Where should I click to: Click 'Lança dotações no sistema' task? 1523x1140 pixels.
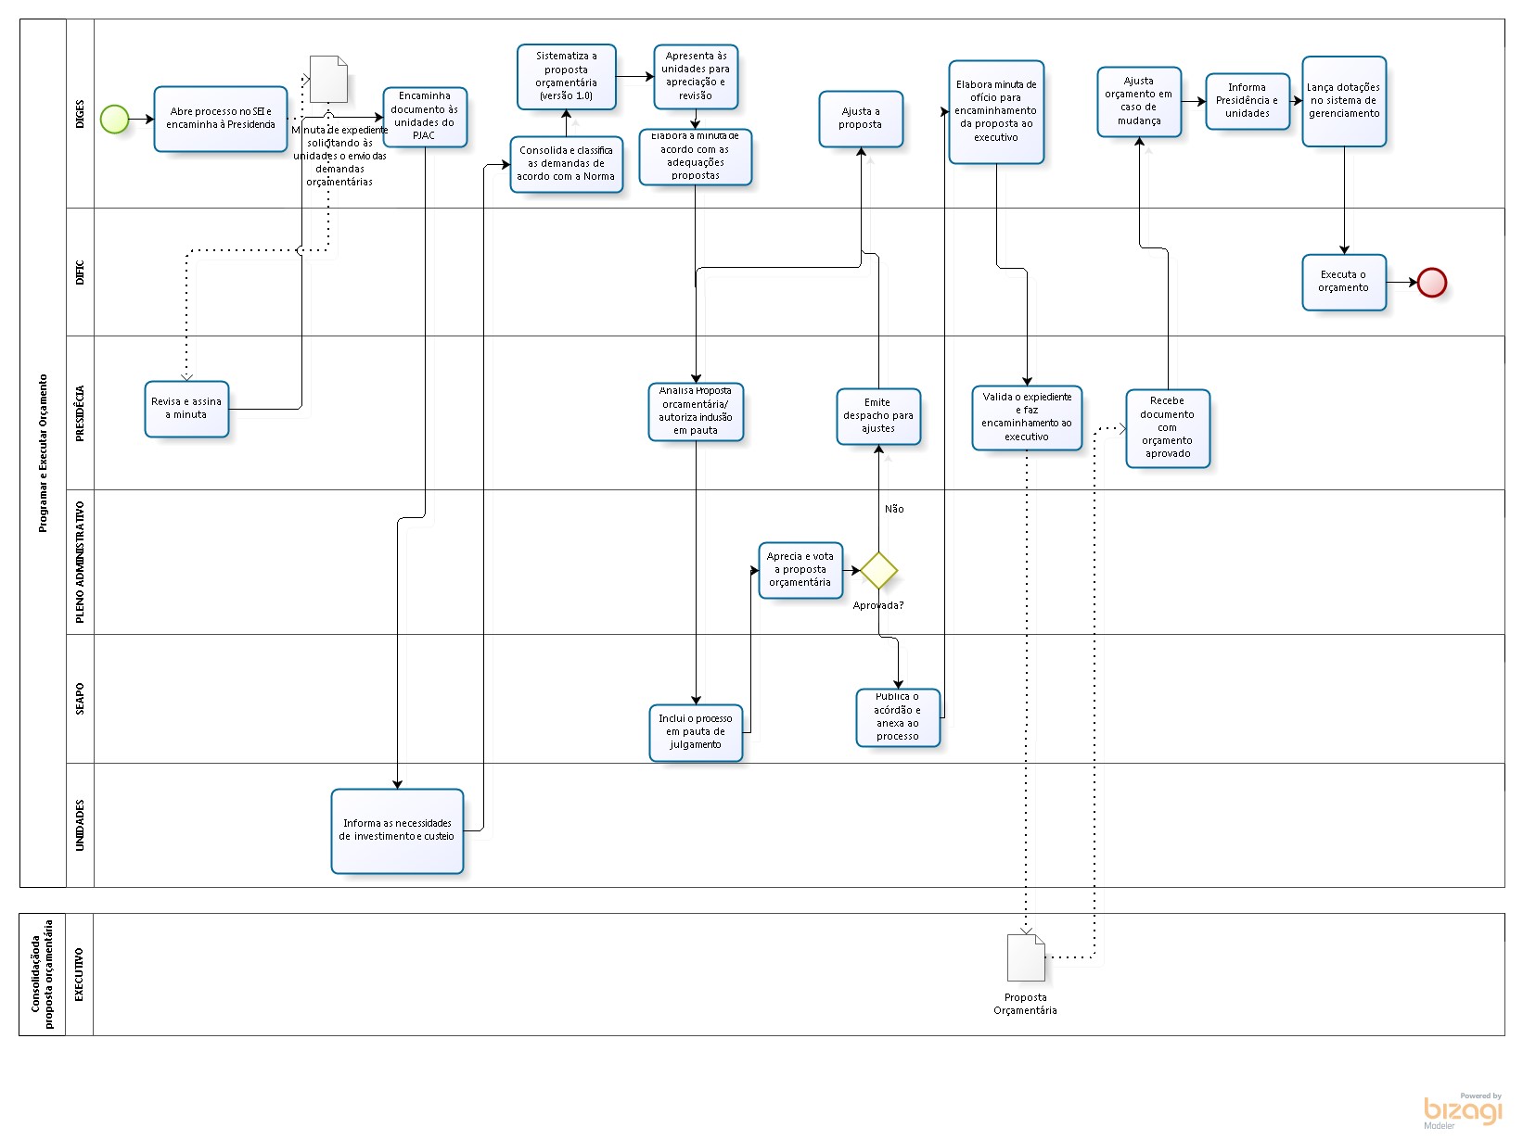click(x=1343, y=101)
